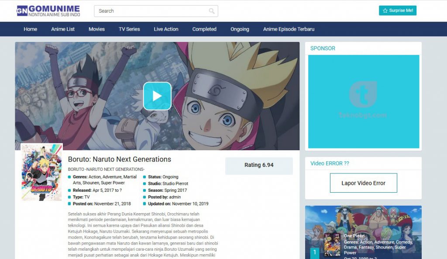Open the Live Action section
This screenshot has width=447, height=259.
[x=166, y=29]
